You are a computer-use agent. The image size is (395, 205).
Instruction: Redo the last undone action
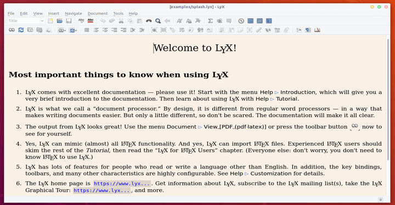click(x=112, y=21)
